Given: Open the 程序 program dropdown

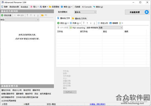Looking at the screenshot, I should [44, 7].
